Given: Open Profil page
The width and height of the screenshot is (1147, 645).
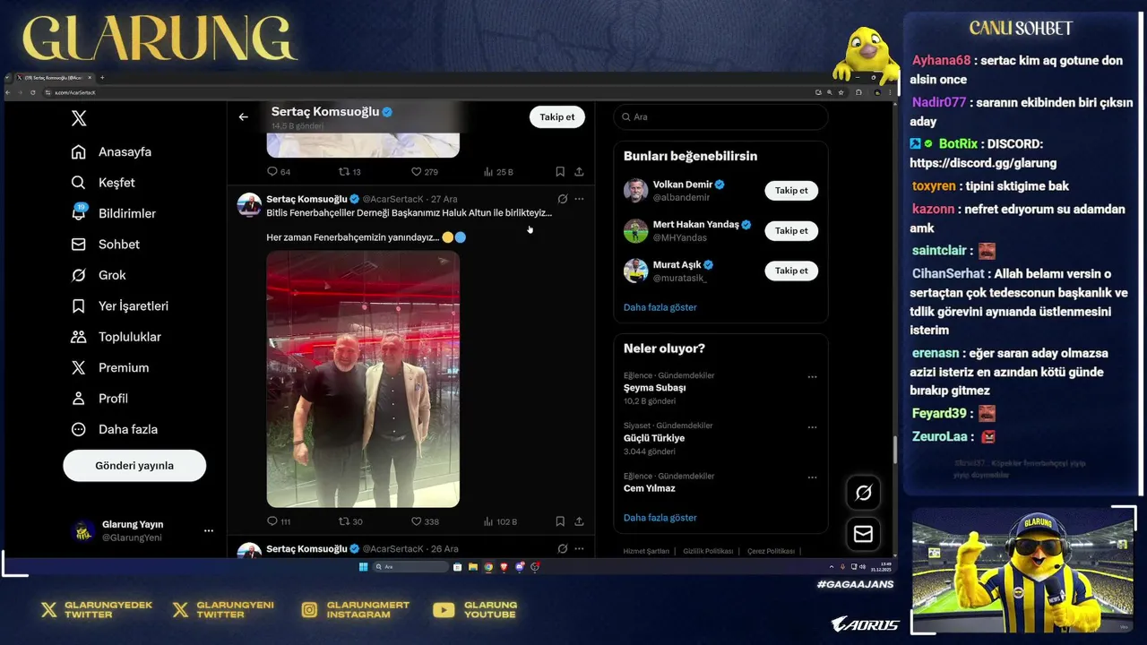Looking at the screenshot, I should (99, 399).
